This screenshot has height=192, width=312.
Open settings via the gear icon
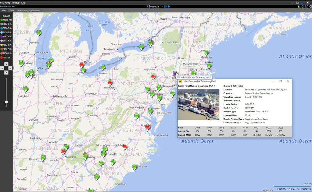pyautogui.click(x=310, y=7)
